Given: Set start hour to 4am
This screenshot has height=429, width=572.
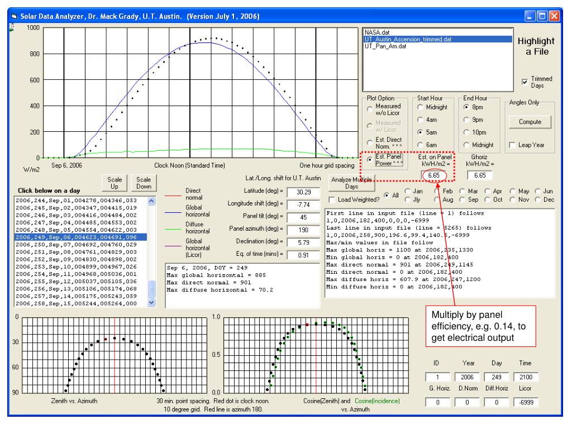Looking at the screenshot, I should [420, 120].
